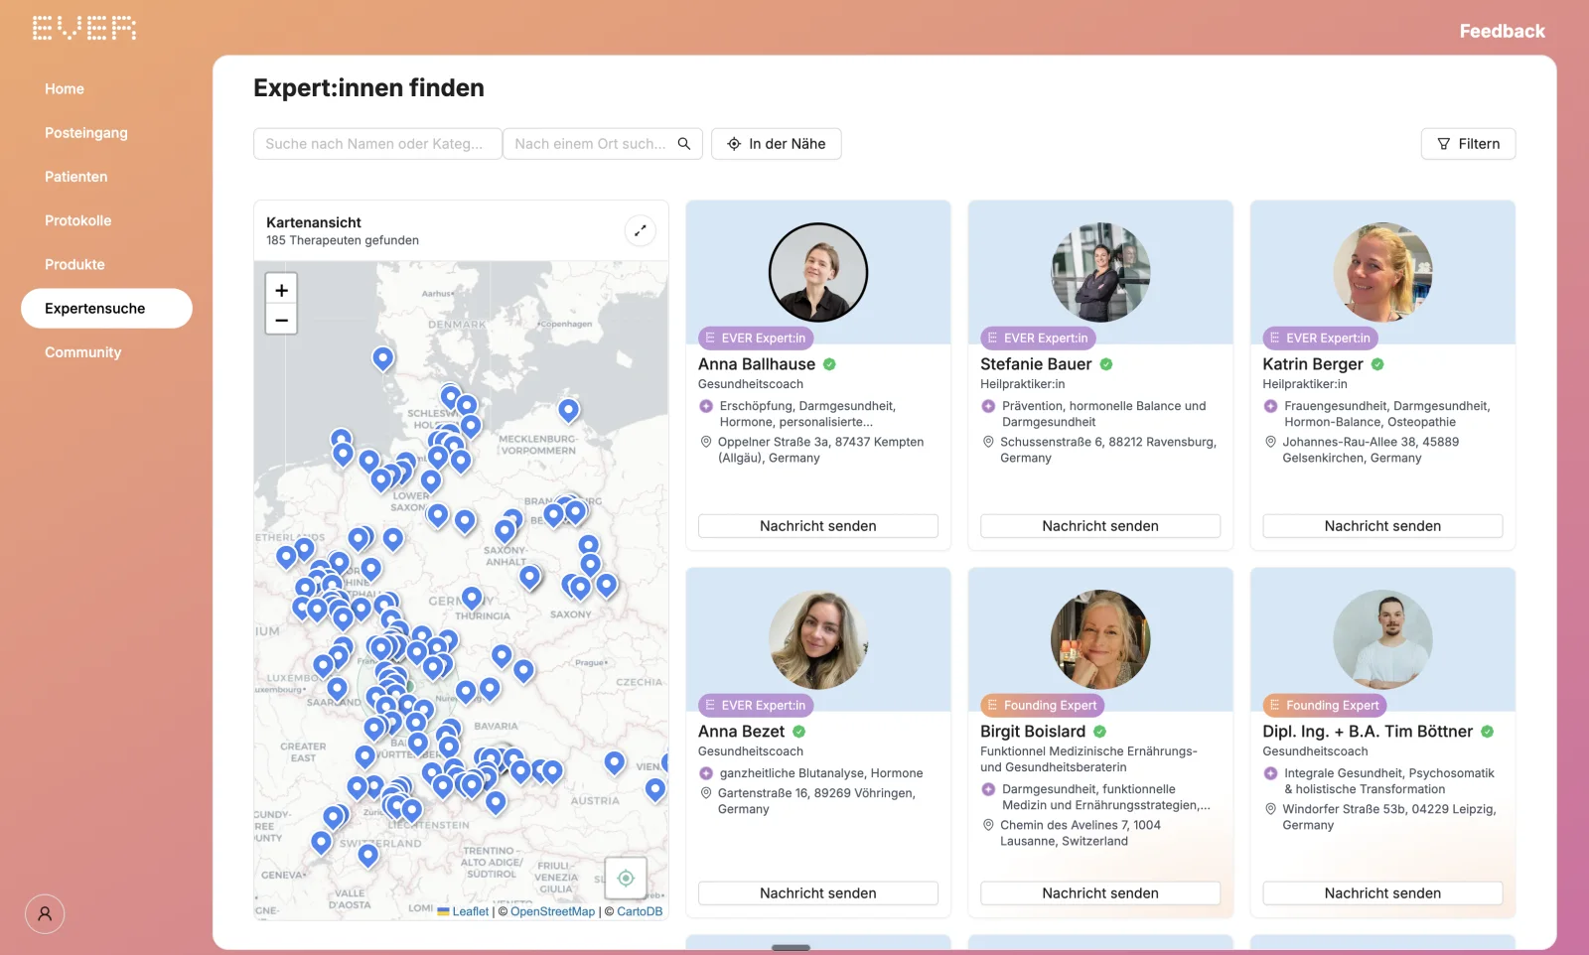The height and width of the screenshot is (955, 1589).
Task: Select Expertensuche in sidebar
Action: (106, 309)
